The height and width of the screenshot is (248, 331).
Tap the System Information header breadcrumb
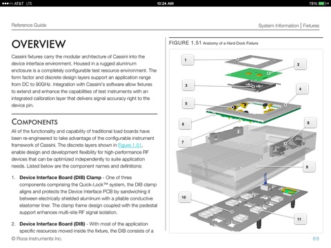tap(279, 25)
